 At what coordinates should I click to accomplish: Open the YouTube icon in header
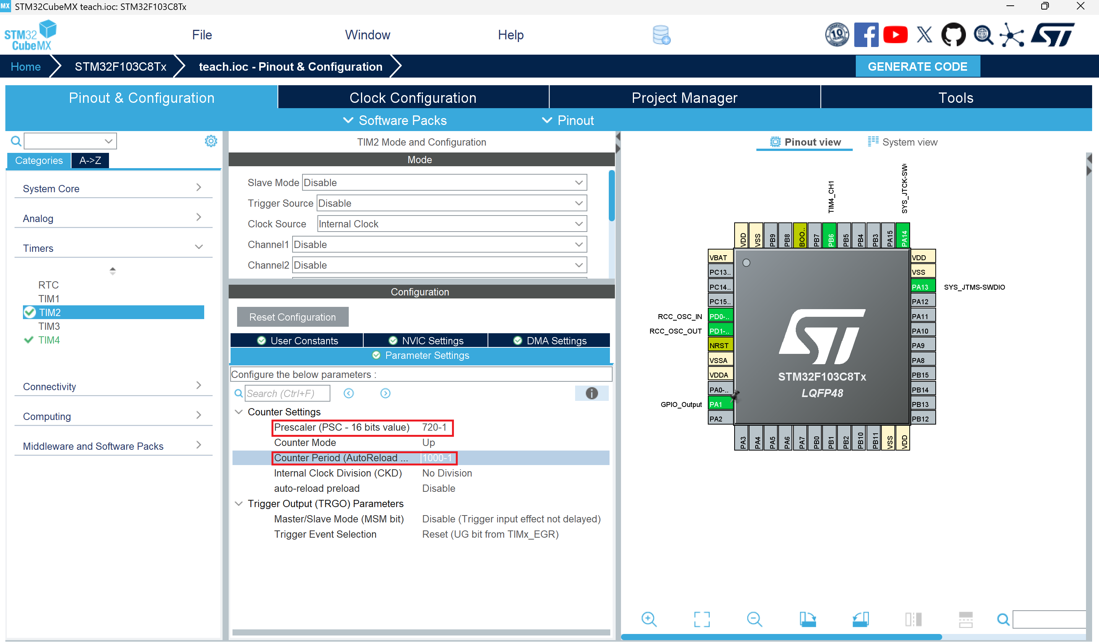click(895, 35)
